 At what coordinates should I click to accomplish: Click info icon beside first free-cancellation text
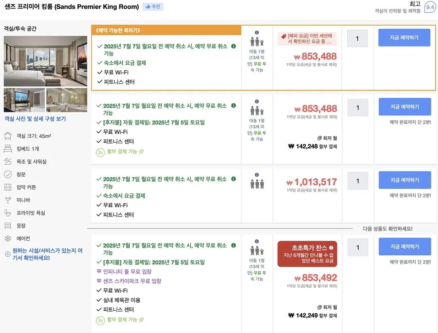point(234,46)
